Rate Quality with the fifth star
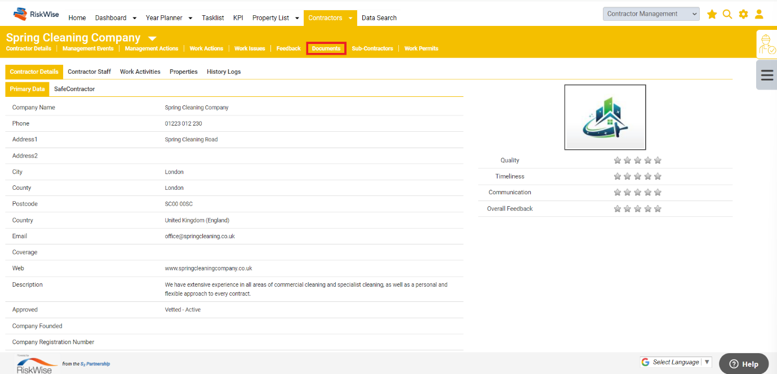 pos(658,161)
